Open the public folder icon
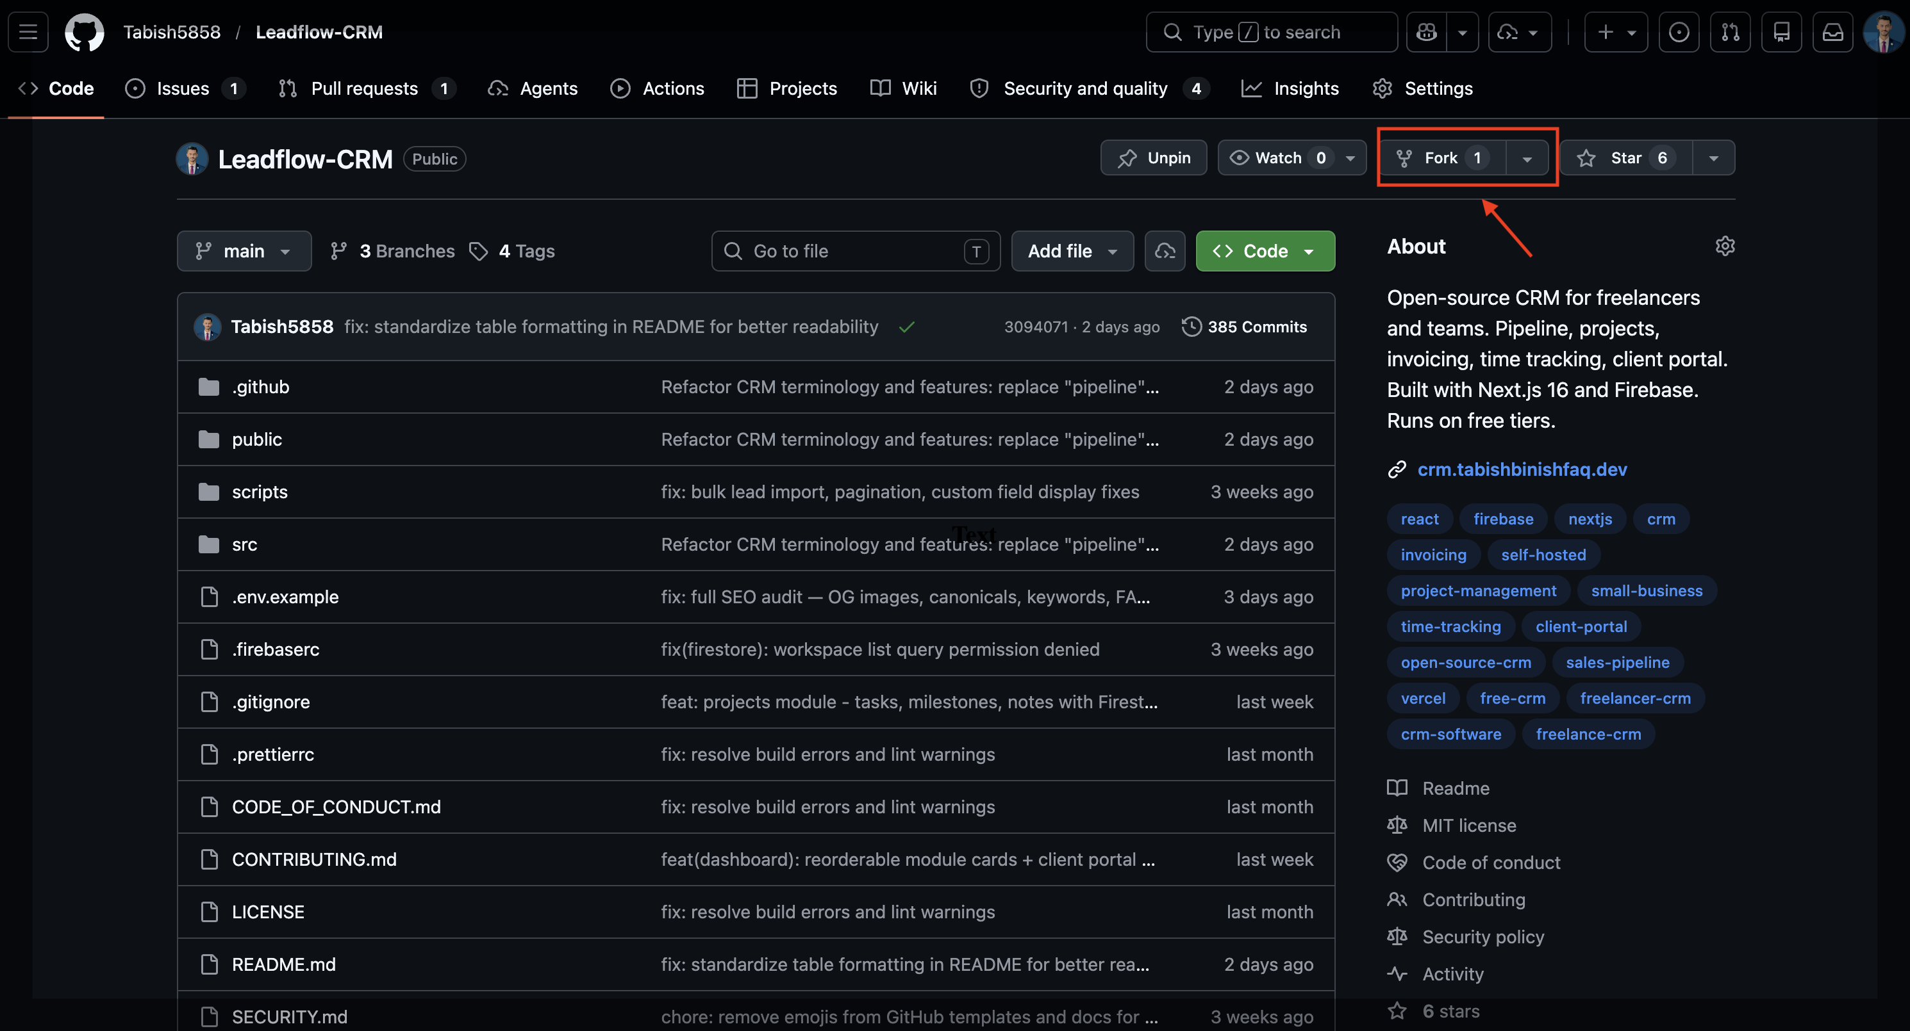The image size is (1910, 1031). (x=209, y=439)
